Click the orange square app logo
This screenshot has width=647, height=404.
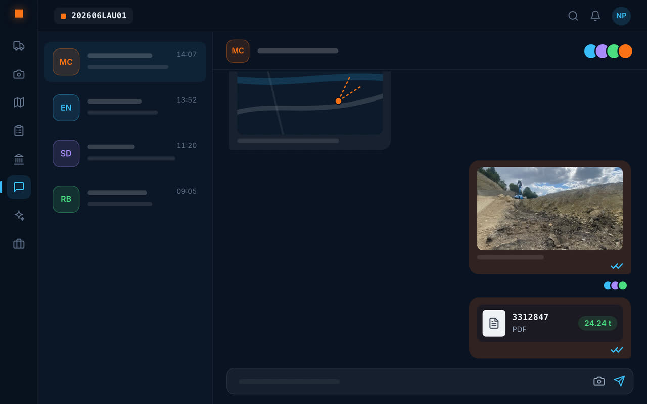pos(19,14)
